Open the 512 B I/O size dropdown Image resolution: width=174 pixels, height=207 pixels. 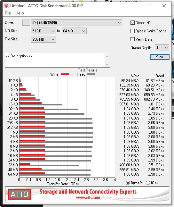tap(43, 31)
